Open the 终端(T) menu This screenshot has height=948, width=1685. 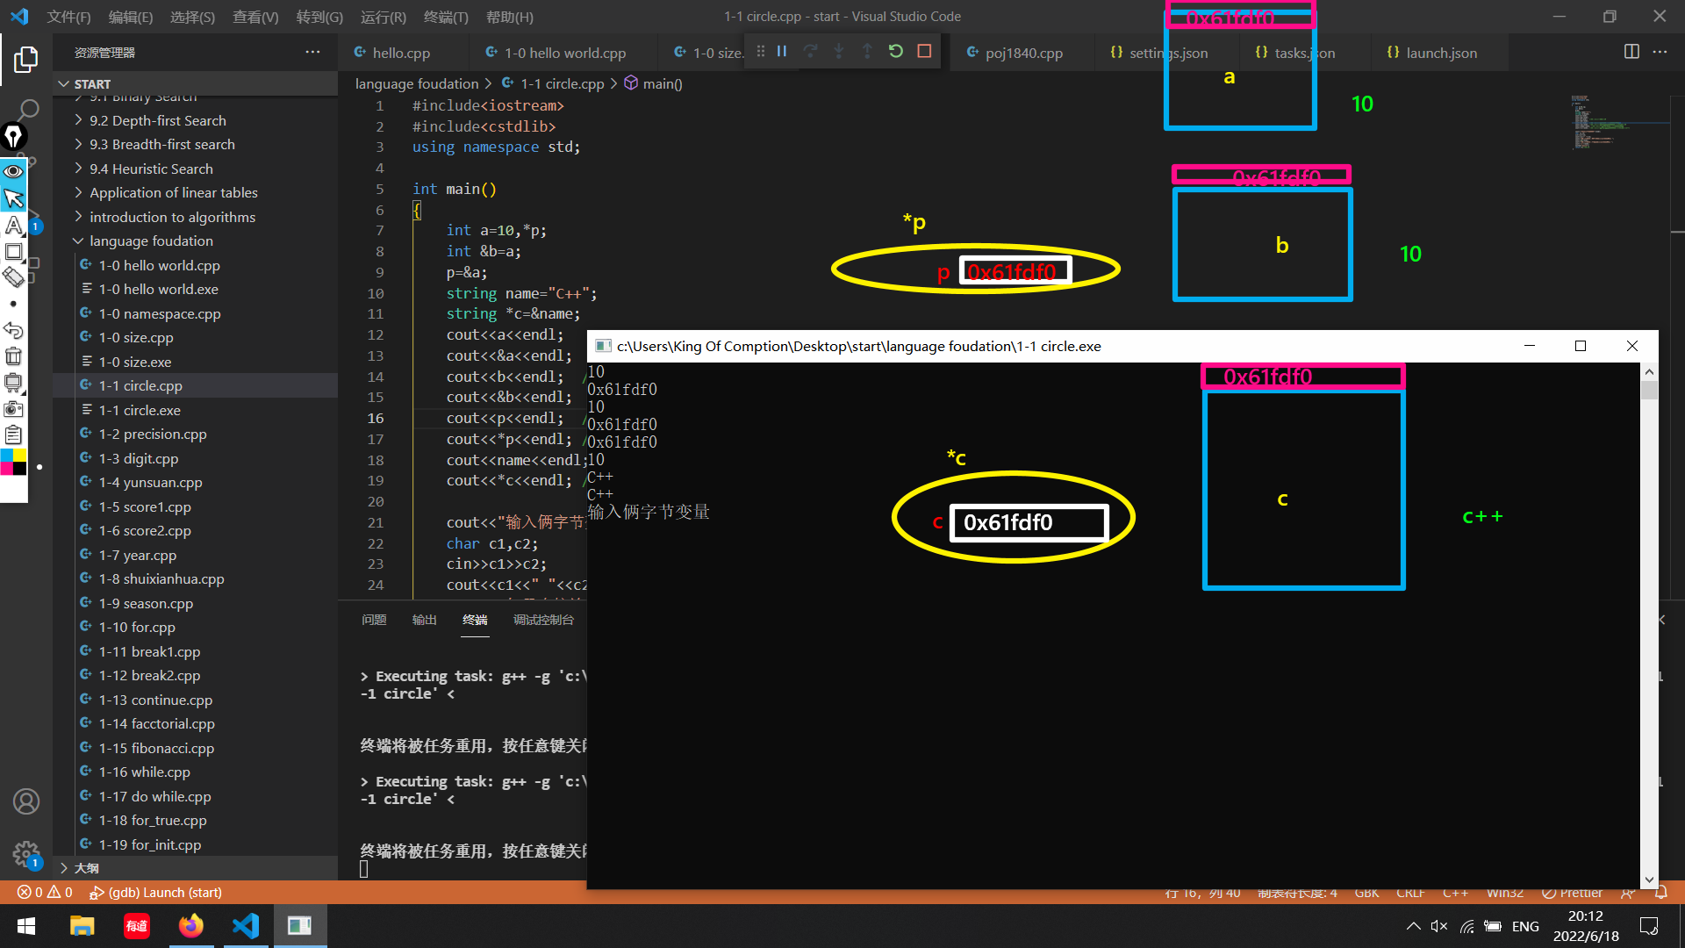tap(446, 17)
